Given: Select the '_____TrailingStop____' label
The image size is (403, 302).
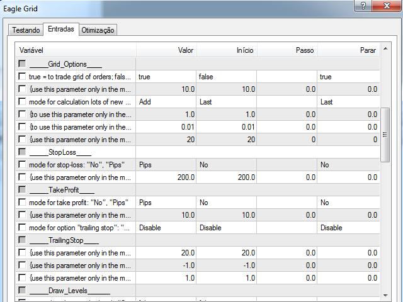Looking at the screenshot, I should pyautogui.click(x=64, y=240).
